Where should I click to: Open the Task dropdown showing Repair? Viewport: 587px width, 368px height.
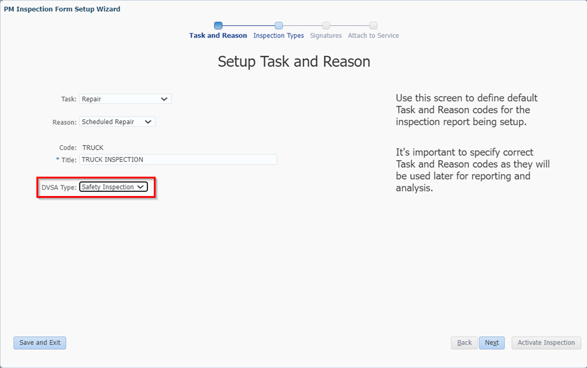coord(125,99)
